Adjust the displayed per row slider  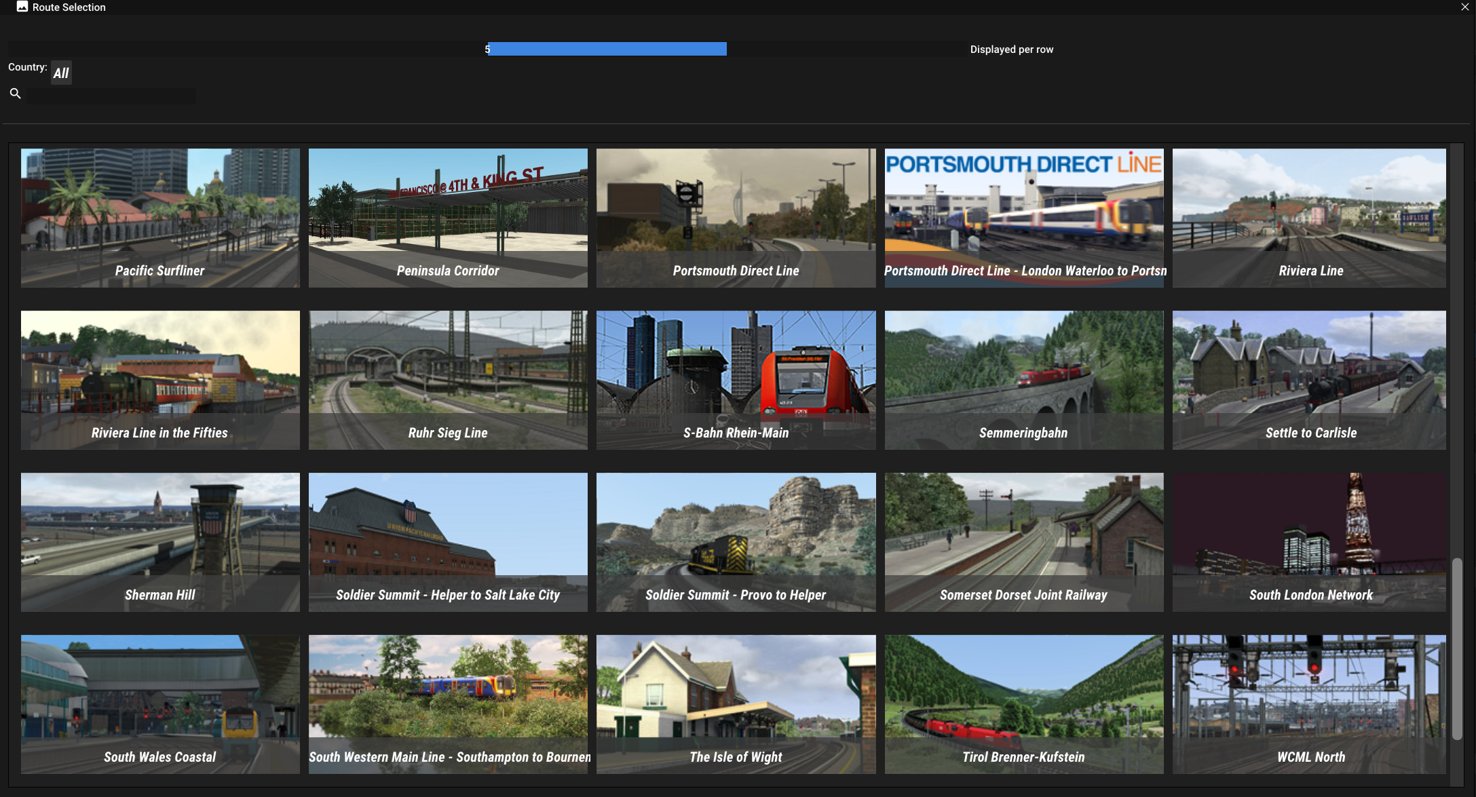pos(607,49)
